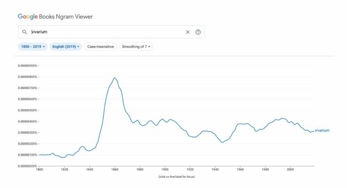The width and height of the screenshot is (347, 188).
Task: Click the 1960 x-axis tick label
Action: pos(240,169)
